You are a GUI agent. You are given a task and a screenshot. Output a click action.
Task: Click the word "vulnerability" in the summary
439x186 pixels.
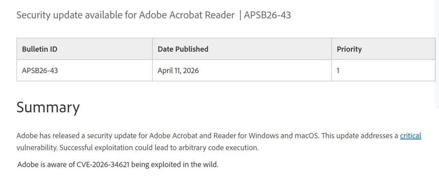37,148
